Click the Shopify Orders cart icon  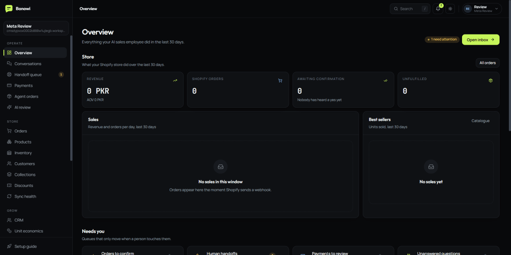tap(280, 80)
